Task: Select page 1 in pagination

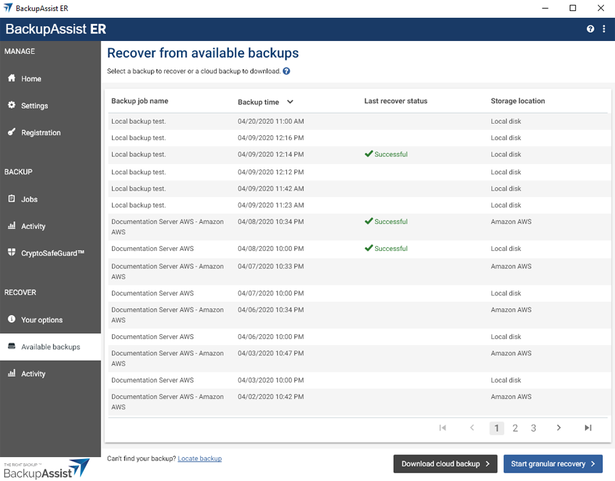Action: [497, 428]
